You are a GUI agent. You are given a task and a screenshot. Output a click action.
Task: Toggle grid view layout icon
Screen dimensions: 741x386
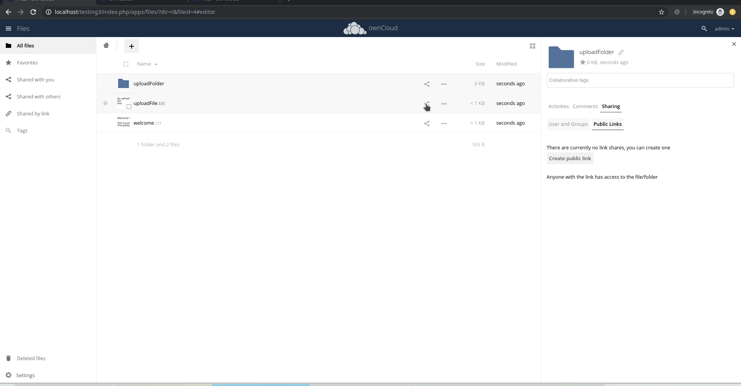pos(533,46)
